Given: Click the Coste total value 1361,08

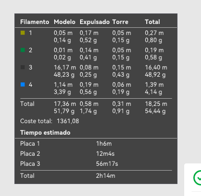Looking at the screenshot, I should coord(68,121).
